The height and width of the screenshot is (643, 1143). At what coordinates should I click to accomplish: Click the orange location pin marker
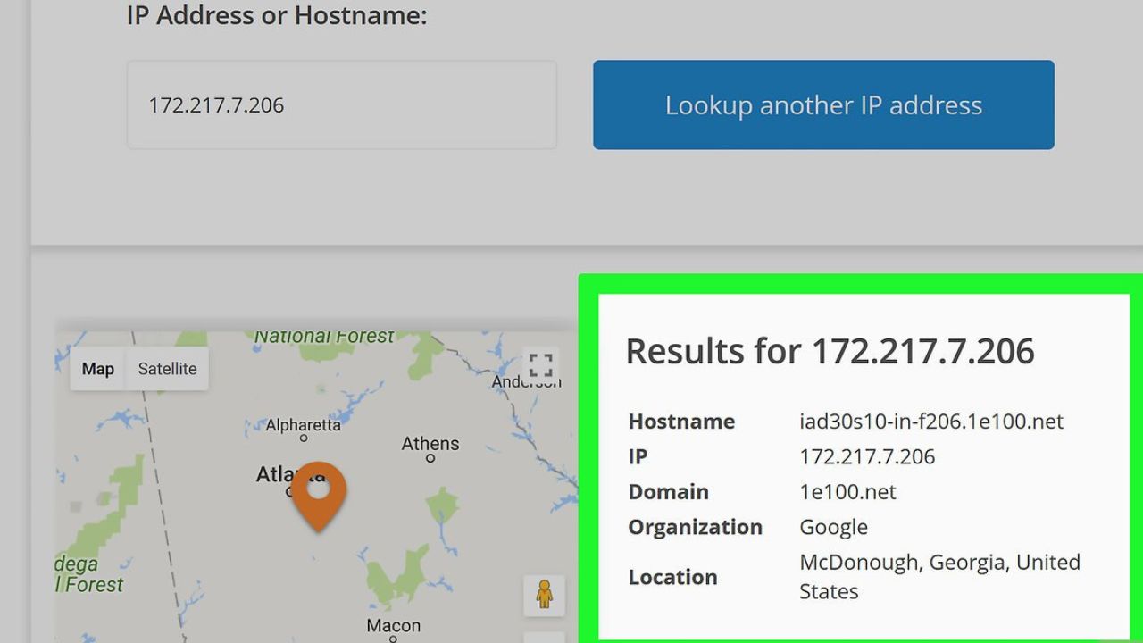coord(319,494)
